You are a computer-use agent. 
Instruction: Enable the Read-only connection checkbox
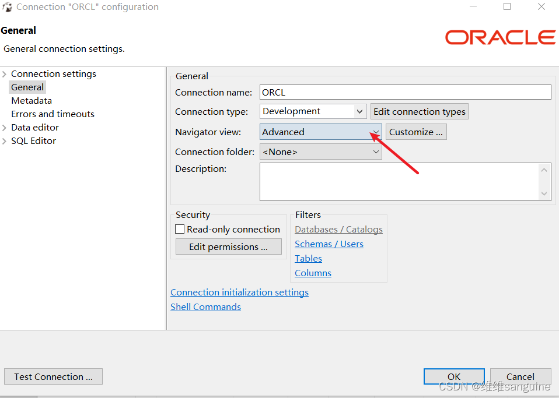[x=180, y=229]
